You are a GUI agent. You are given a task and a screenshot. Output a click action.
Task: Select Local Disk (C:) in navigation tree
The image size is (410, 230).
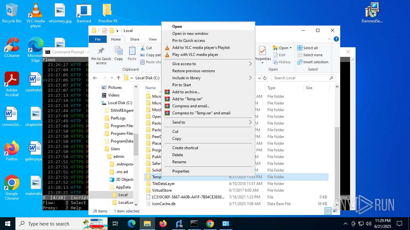pos(117,103)
